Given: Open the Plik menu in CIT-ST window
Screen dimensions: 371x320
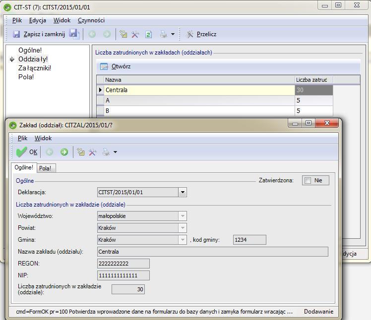Looking at the screenshot, I should pos(17,20).
